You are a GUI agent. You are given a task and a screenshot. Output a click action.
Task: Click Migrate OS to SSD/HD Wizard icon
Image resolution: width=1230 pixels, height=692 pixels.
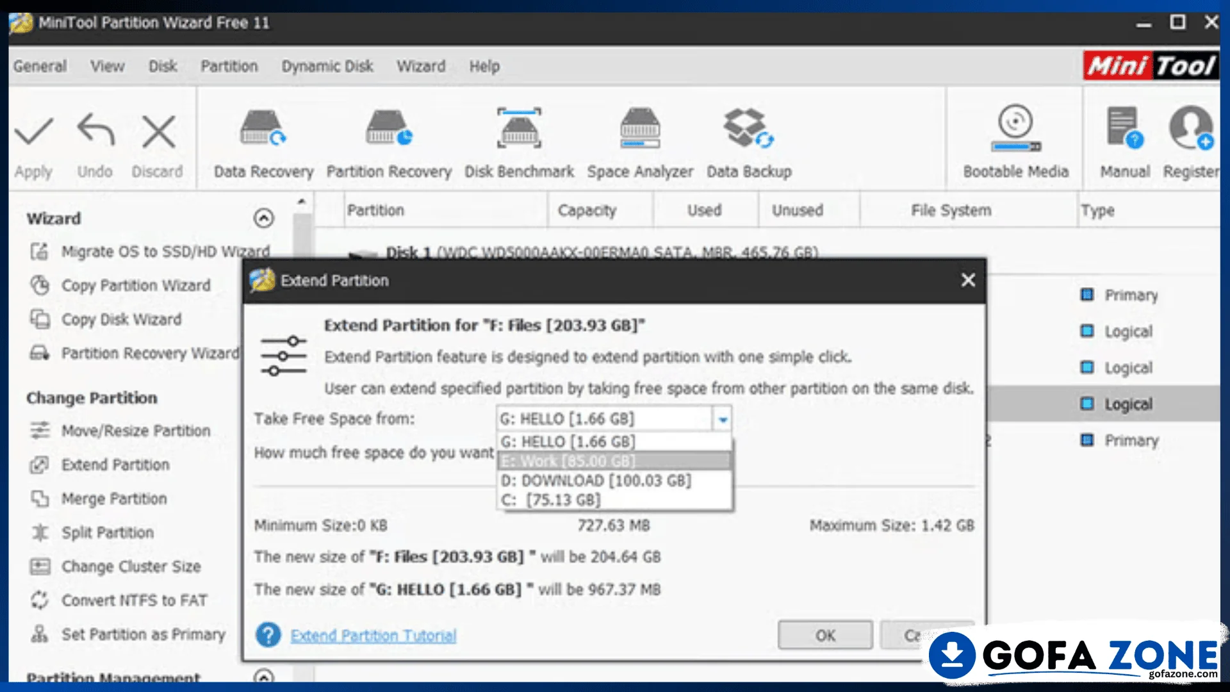pyautogui.click(x=39, y=251)
